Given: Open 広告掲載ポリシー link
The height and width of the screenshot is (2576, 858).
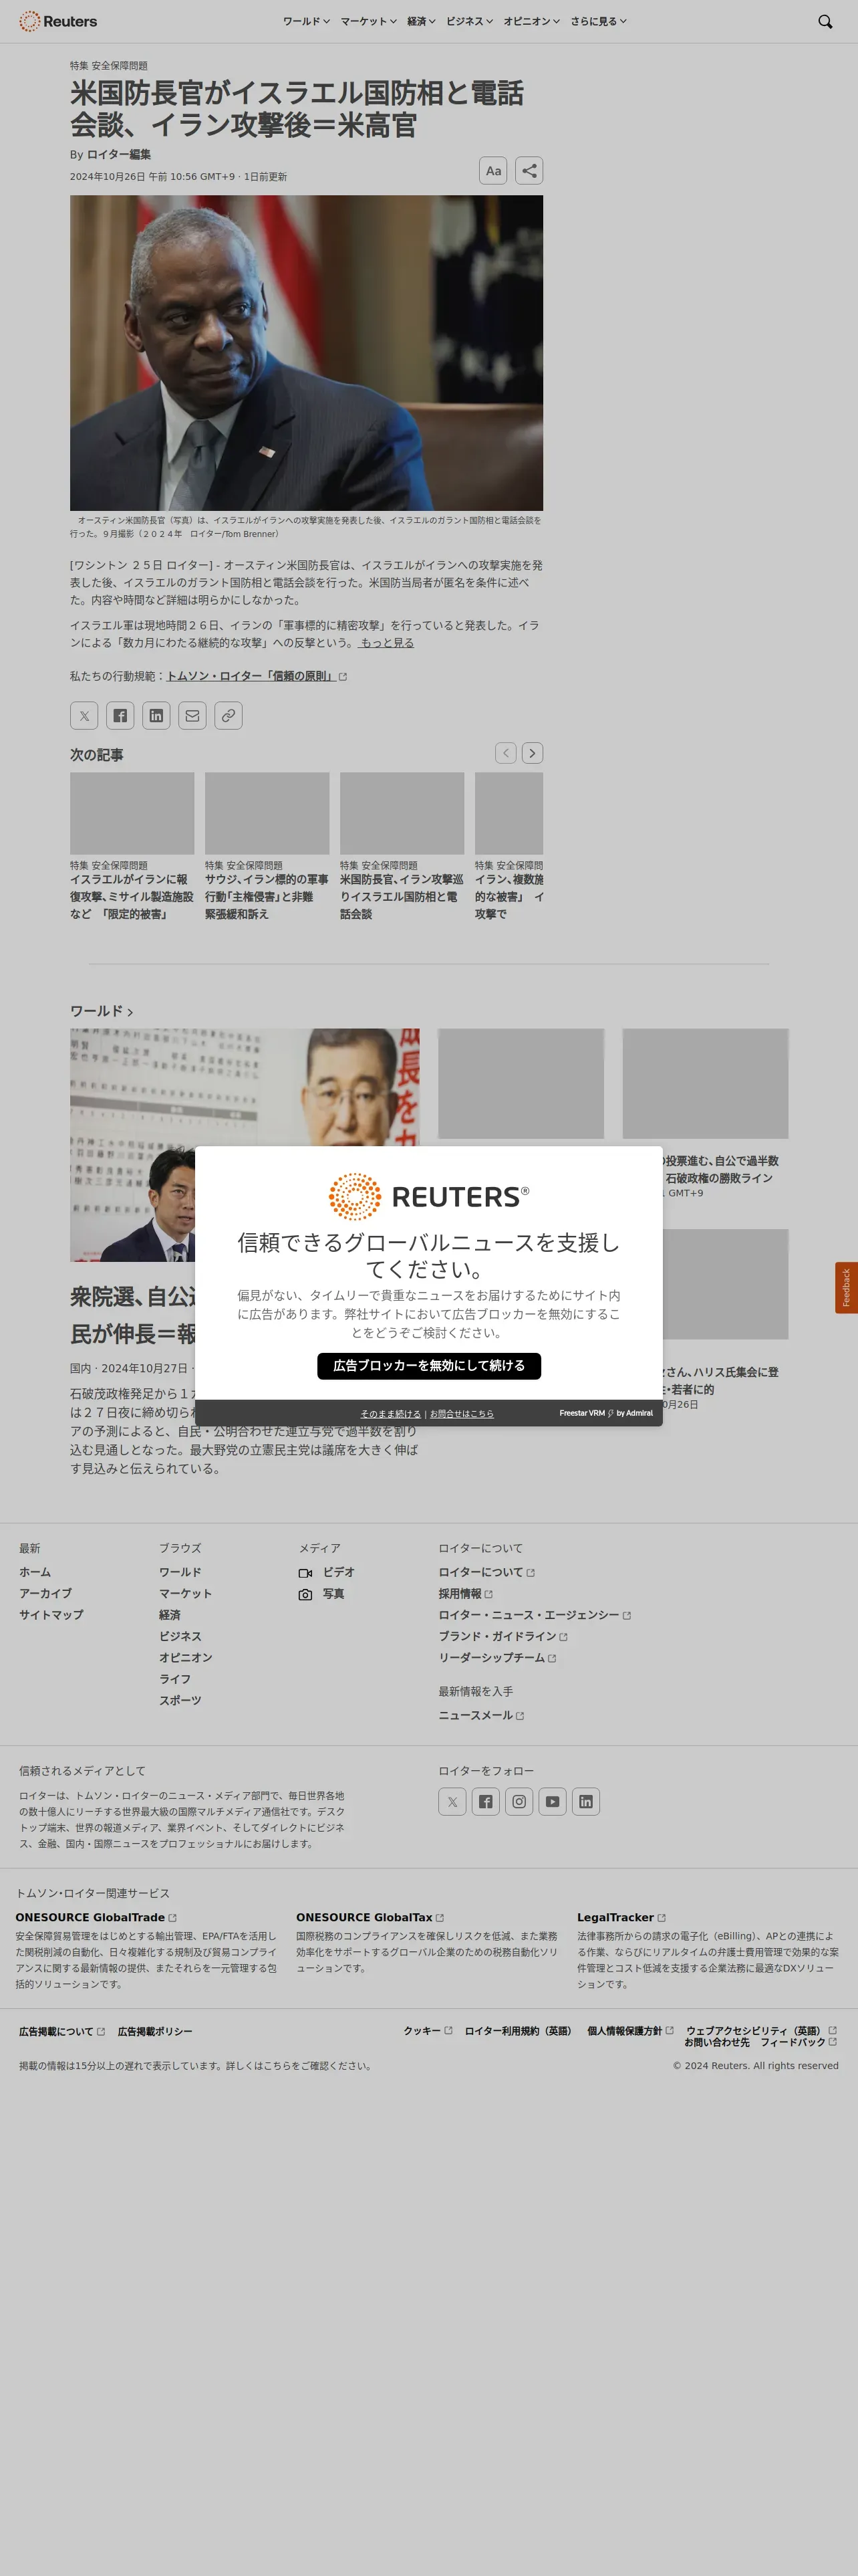Looking at the screenshot, I should pos(155,2032).
